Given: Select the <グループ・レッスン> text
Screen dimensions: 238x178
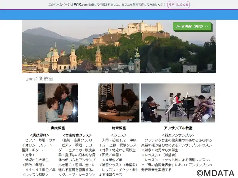Looking at the screenshot, I should pyautogui.click(x=77, y=175).
